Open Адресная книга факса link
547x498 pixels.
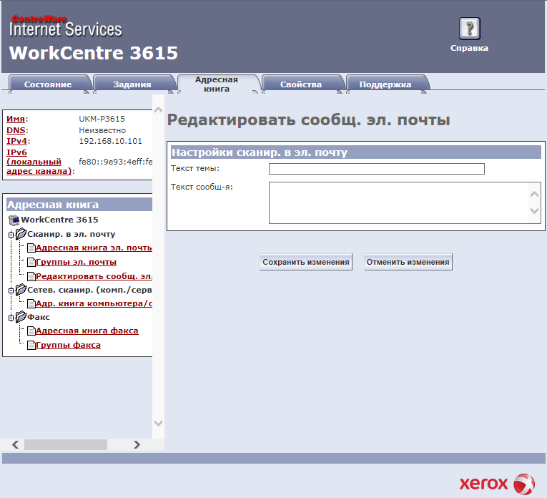pos(87,331)
